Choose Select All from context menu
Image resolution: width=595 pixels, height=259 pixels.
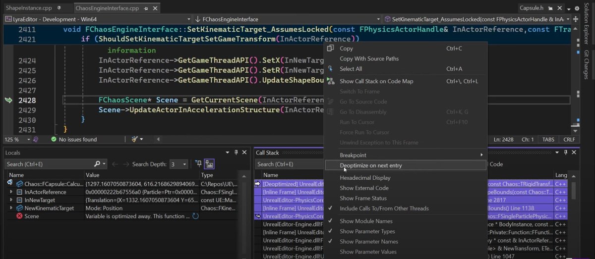[x=406, y=69]
